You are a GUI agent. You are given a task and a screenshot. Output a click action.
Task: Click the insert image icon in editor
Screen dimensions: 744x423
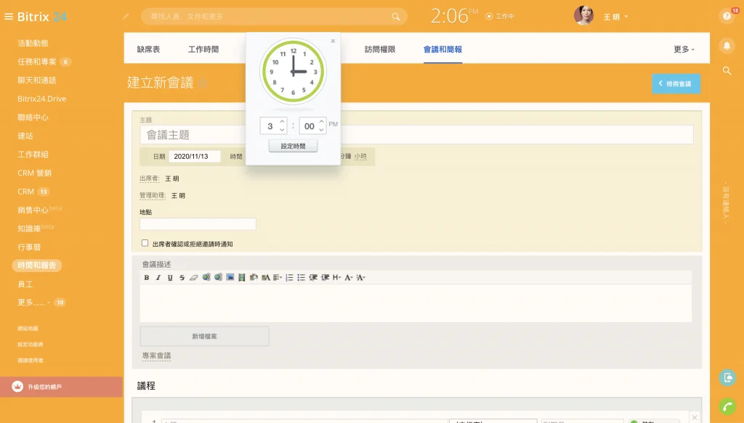click(230, 277)
